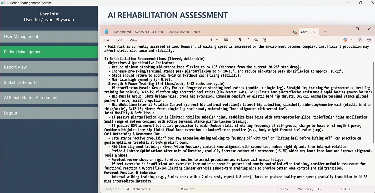Image resolution: width=375 pixels, height=193 pixels.
Task: Click the account profile icon
Action: click(360, 40)
